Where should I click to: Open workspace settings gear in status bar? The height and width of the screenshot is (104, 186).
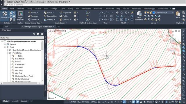pos(156,102)
